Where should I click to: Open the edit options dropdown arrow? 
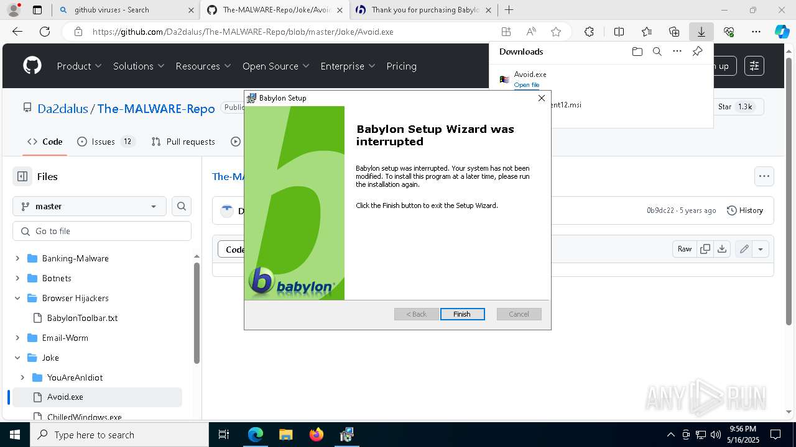pos(761,249)
